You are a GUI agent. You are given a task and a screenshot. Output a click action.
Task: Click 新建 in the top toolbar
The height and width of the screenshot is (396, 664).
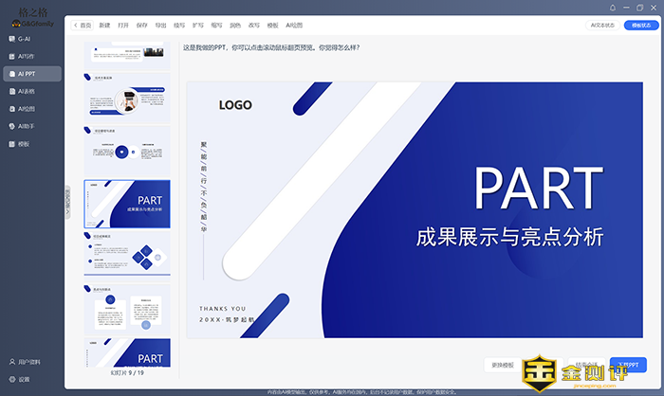point(104,26)
